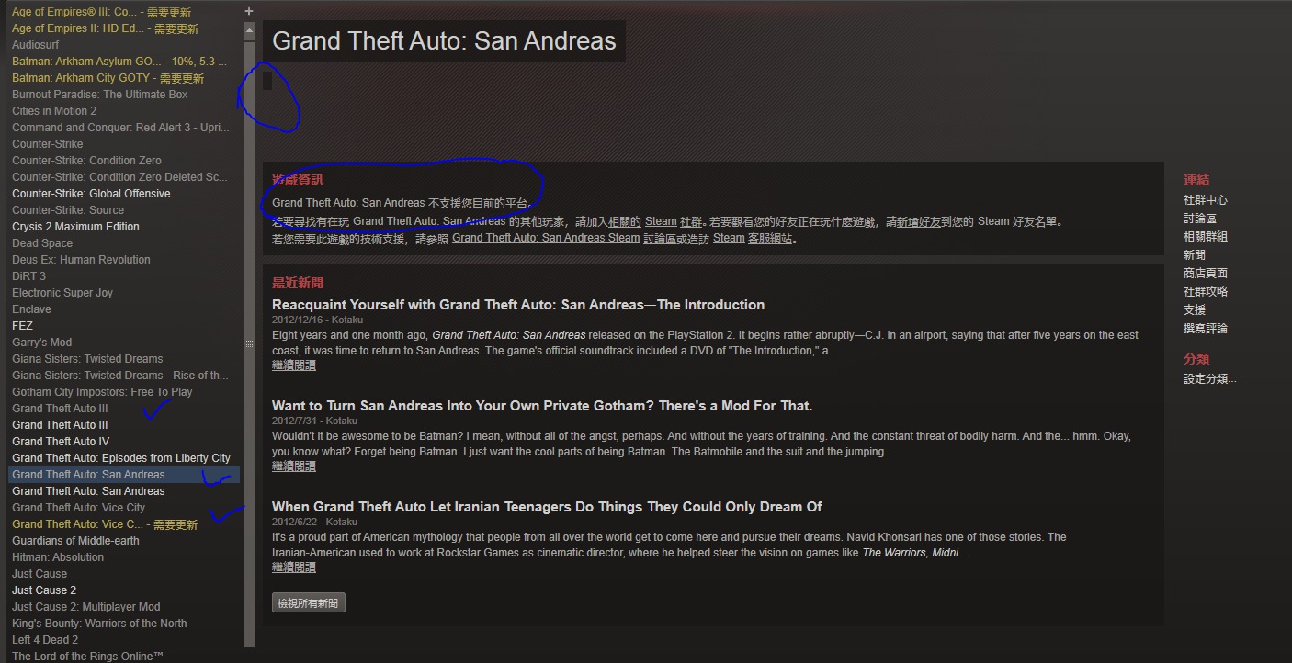Click the plus icon above the game list
Screen dimensions: 1292x663
(x=249, y=11)
